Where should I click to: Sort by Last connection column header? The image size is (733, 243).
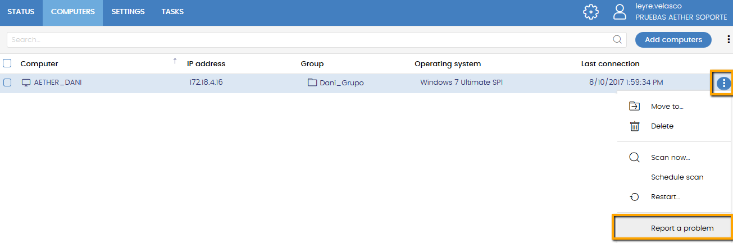[x=611, y=64]
